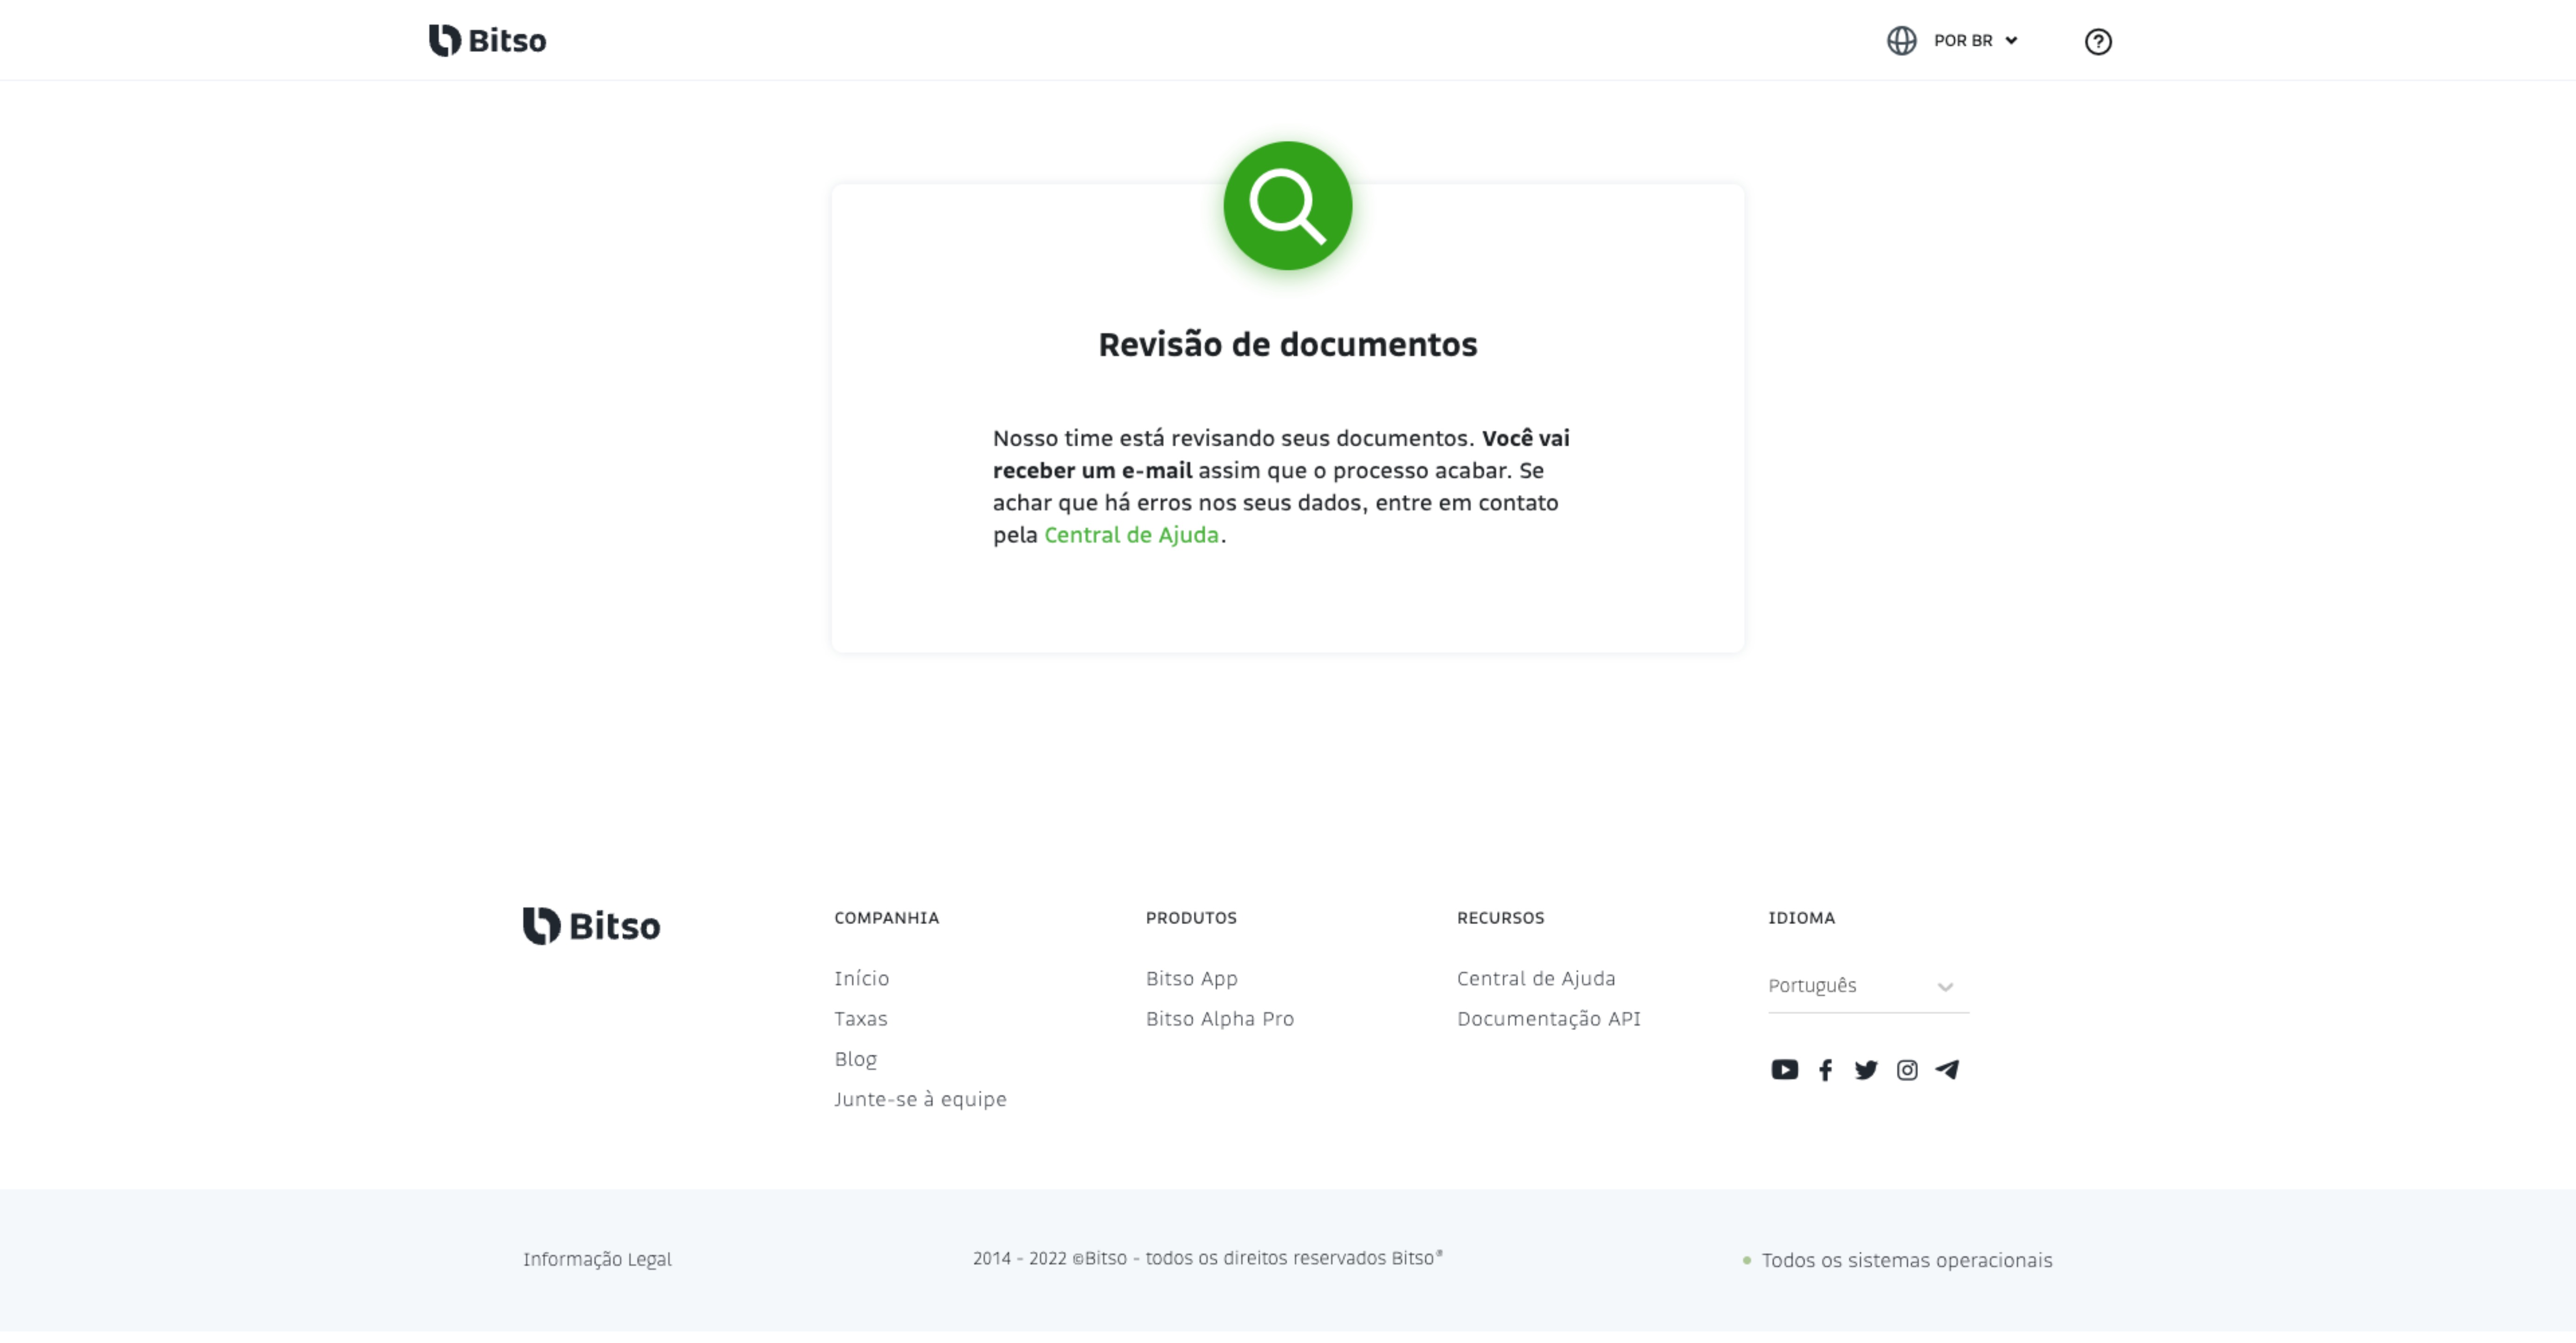Viewport: 2576px width, 1343px height.
Task: Open Central de Ajuda under Recursos
Action: [1535, 978]
